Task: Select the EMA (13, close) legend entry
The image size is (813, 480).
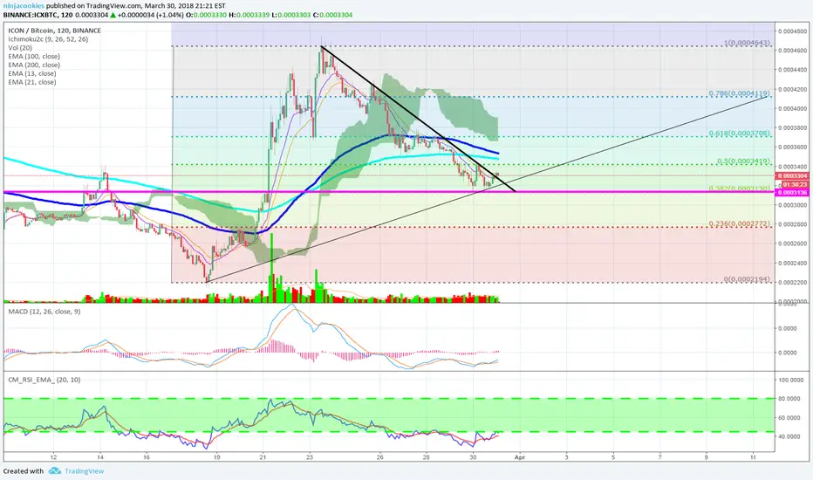Action: click(31, 73)
